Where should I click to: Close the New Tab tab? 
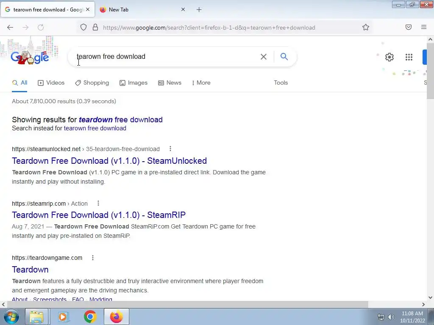183,9
